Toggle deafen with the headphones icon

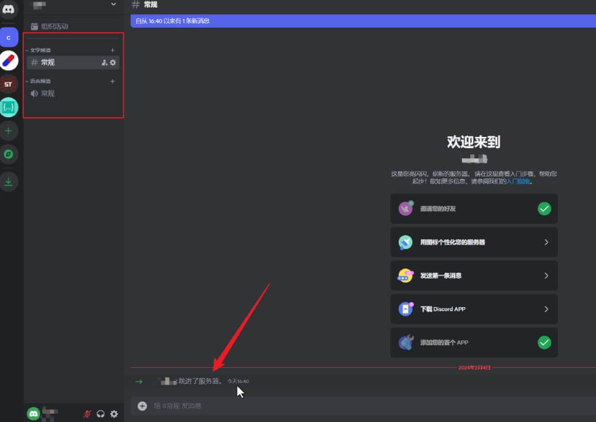click(100, 414)
